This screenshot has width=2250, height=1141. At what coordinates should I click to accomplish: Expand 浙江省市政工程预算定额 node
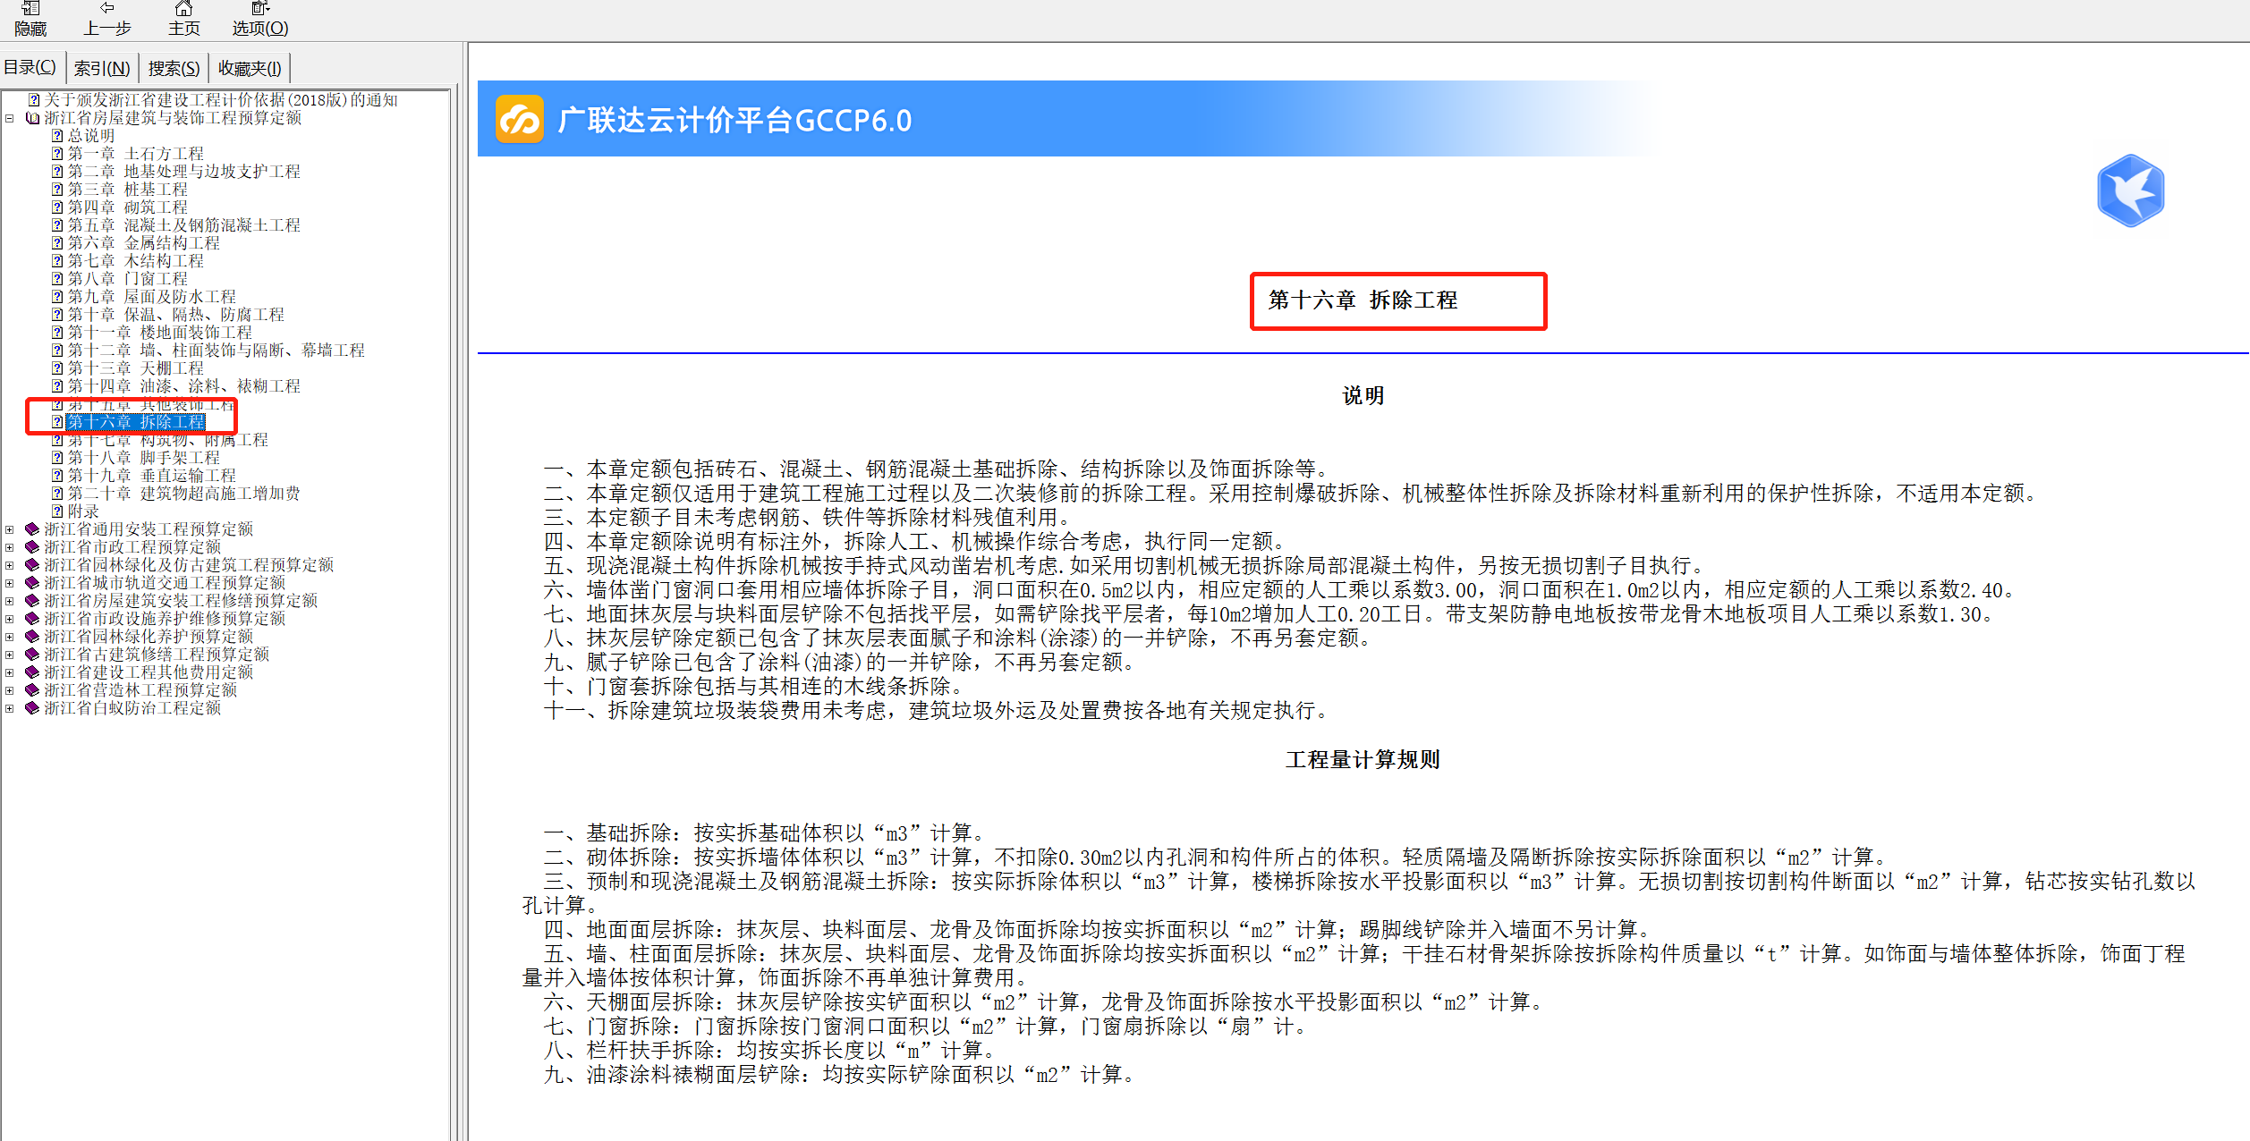[x=9, y=547]
